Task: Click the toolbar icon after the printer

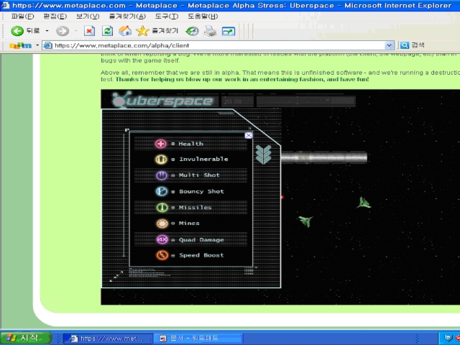Action: [229, 31]
